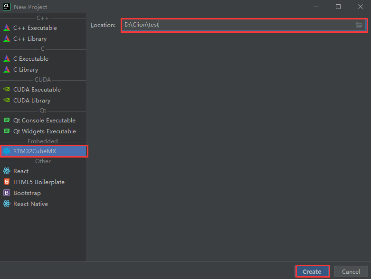Click the CLion logo in title bar
This screenshot has width=371, height=279.
coord(6,7)
